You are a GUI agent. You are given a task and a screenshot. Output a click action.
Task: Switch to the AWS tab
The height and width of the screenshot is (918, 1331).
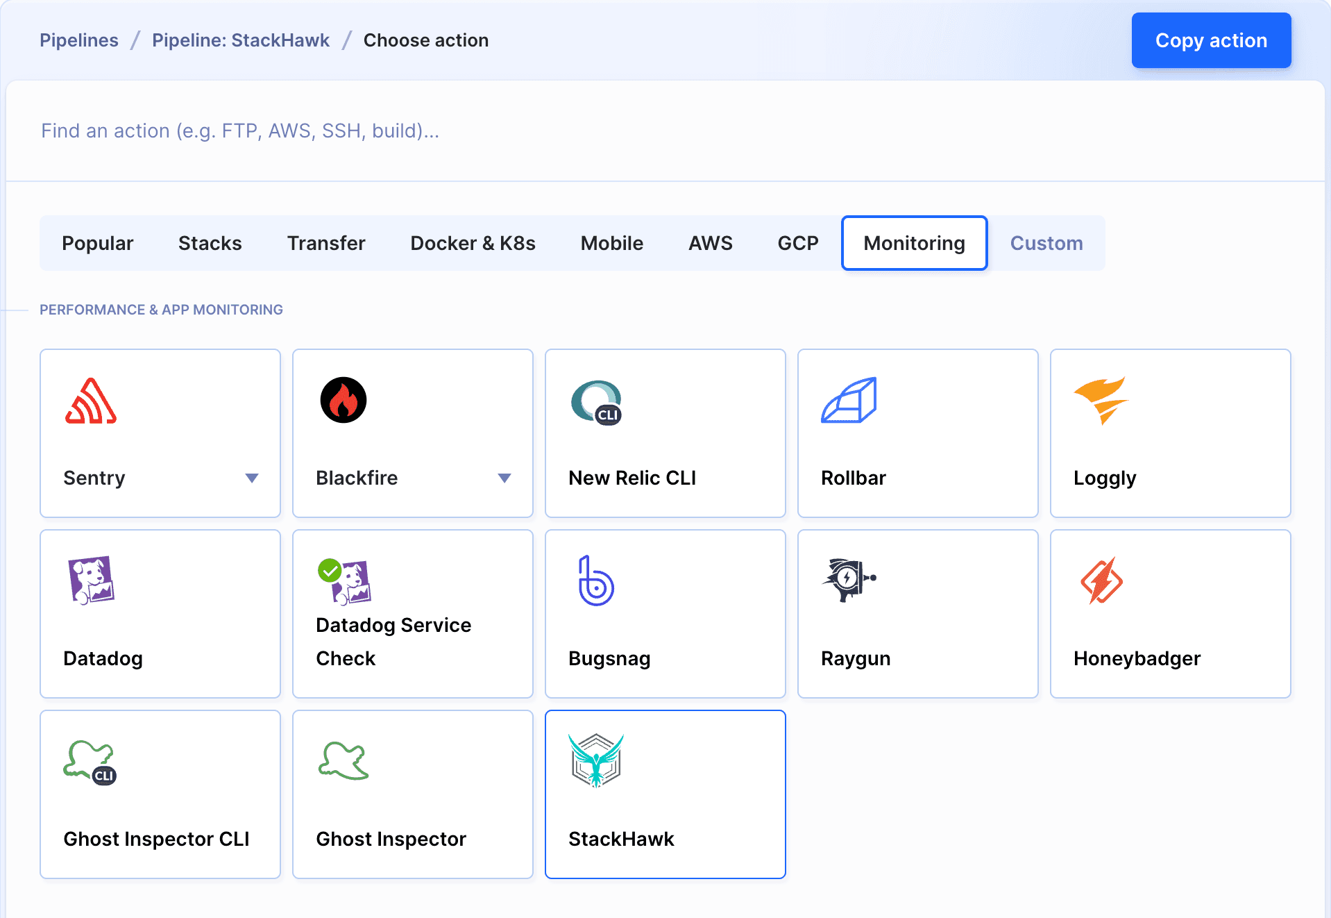pos(711,243)
